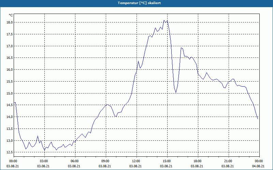The height and width of the screenshot is (170, 273).
Task: Click the °C unit label
Action: tap(11, 15)
